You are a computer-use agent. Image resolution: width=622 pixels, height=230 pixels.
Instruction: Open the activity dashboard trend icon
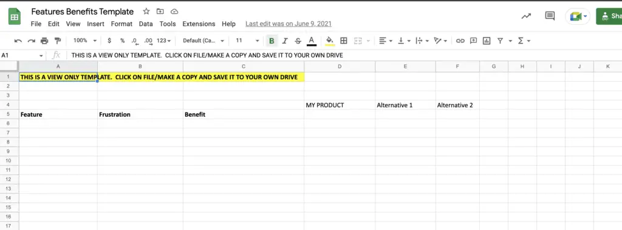[527, 16]
